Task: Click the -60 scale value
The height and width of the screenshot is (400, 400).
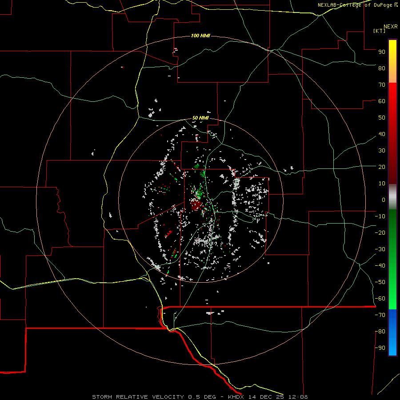Action: pos(380,299)
